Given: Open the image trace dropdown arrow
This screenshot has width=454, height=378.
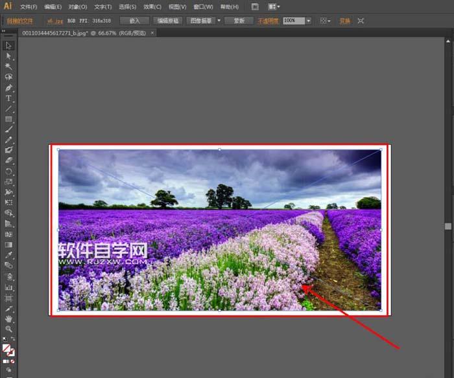Looking at the screenshot, I should click(x=219, y=21).
